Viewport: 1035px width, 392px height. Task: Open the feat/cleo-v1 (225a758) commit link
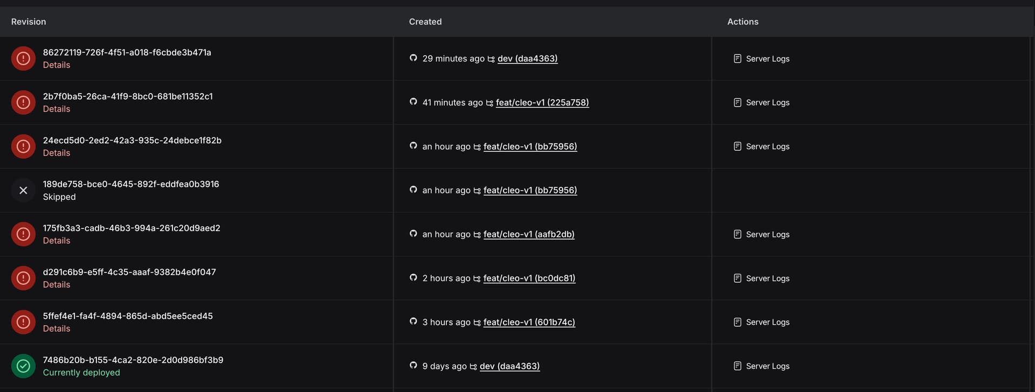pos(542,102)
